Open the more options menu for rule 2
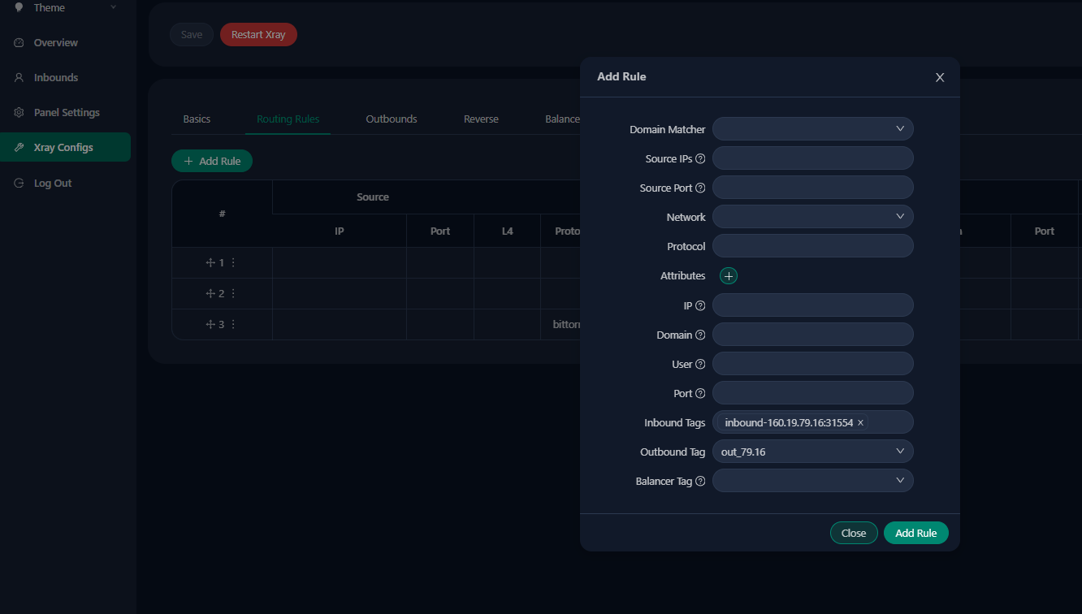The image size is (1082, 614). coord(233,294)
